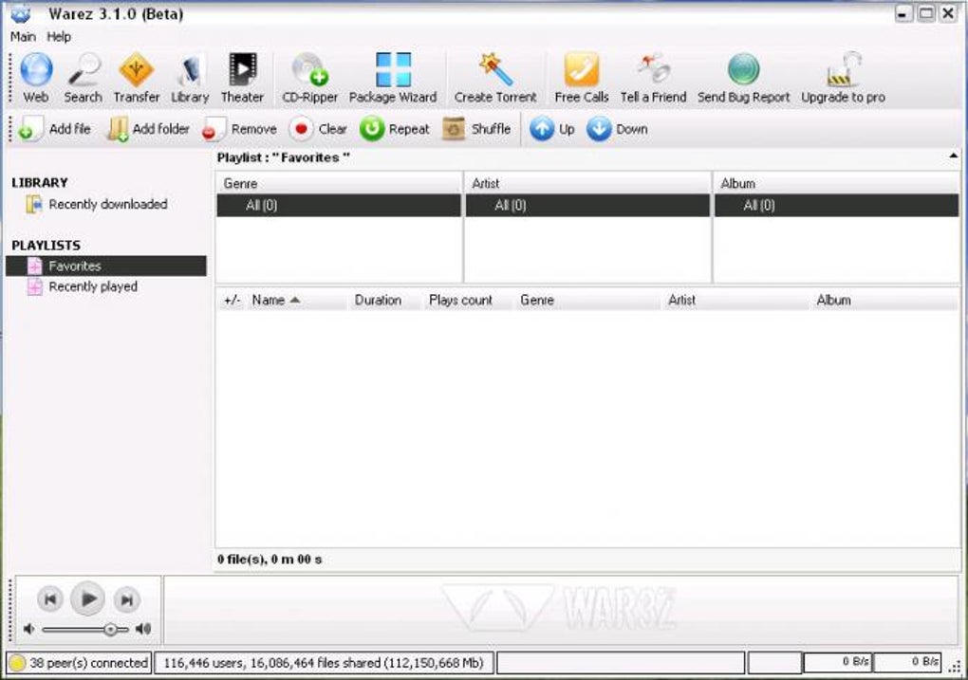Viewport: 968px width, 680px height.
Task: Open the Help menu
Action: tap(59, 37)
